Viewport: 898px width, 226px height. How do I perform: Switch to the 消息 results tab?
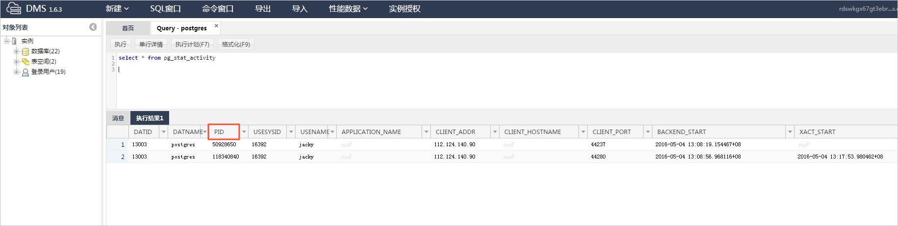pyautogui.click(x=118, y=118)
